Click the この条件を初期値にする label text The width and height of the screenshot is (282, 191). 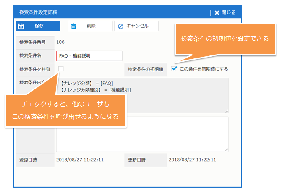pos(204,69)
